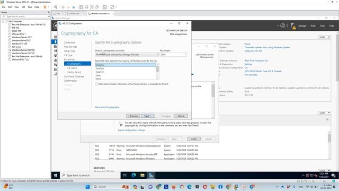Select SHA384 hash algorithm
The width and height of the screenshot is (339, 191).
tap(100, 68)
